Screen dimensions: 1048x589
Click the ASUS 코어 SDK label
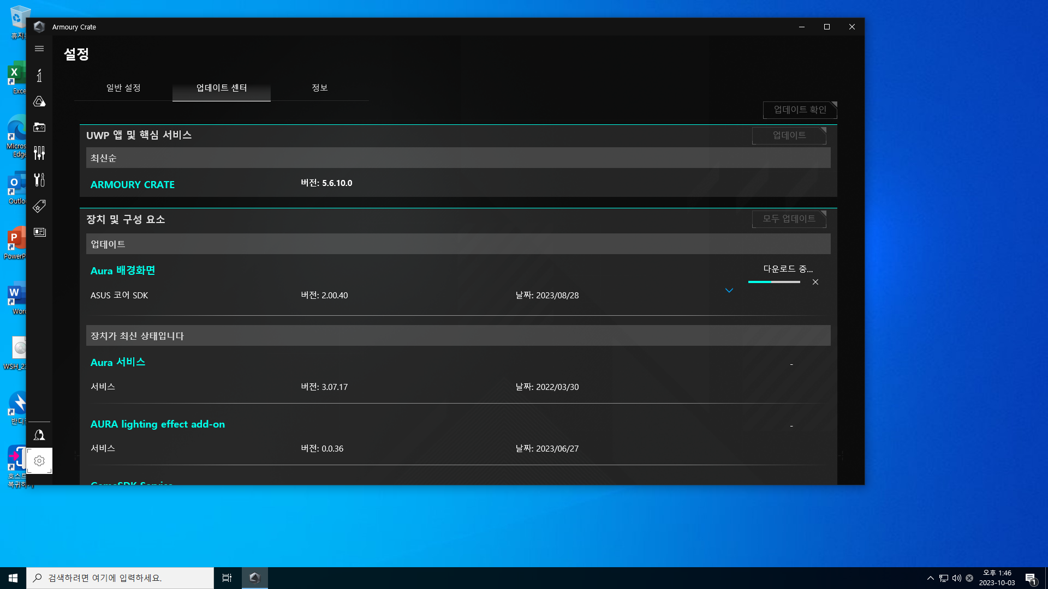120,295
